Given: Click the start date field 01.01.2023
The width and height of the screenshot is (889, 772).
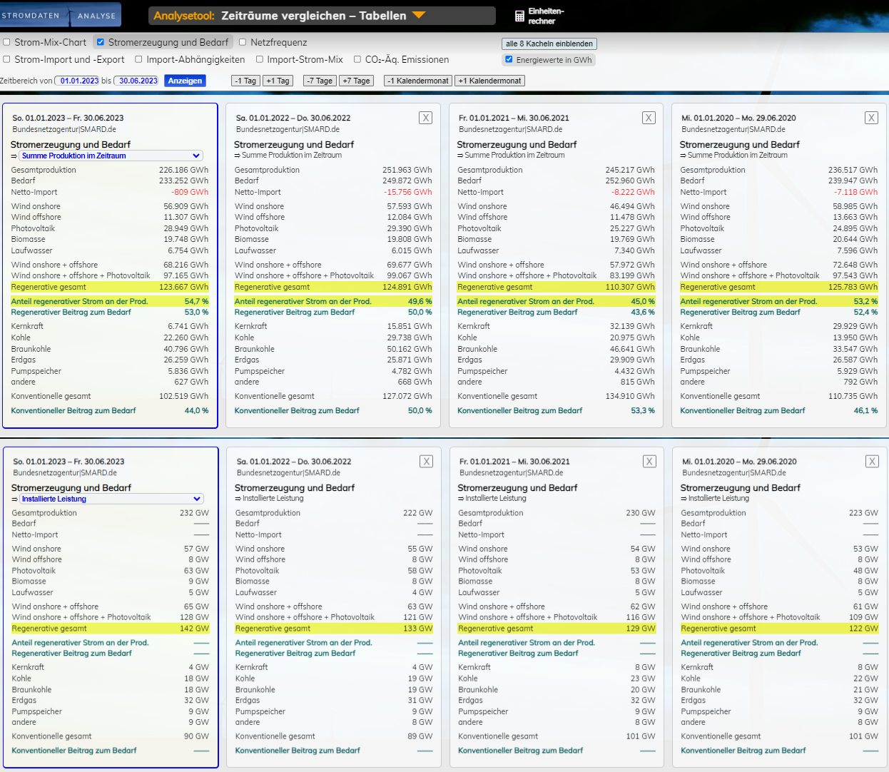Looking at the screenshot, I should click(x=78, y=81).
